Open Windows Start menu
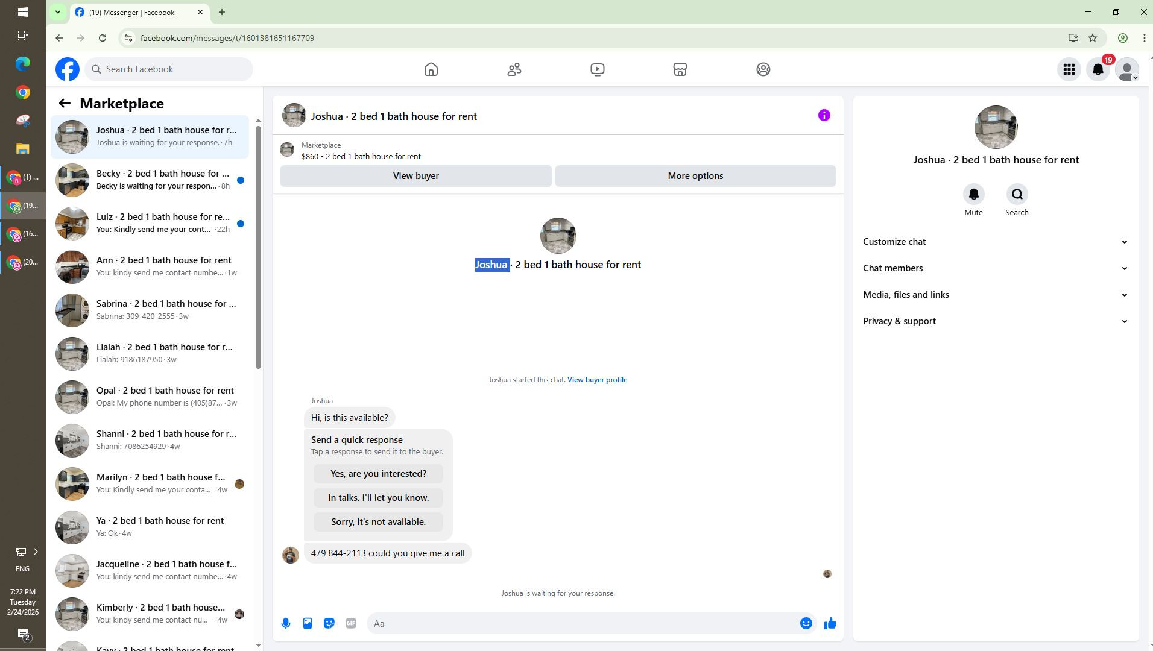 (x=23, y=12)
